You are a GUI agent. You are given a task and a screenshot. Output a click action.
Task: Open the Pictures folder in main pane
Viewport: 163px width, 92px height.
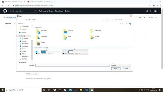tap(95, 37)
